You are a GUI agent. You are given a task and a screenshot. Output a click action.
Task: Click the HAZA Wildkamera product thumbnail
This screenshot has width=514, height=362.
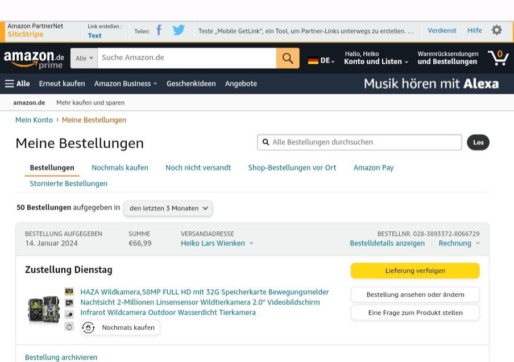tap(44, 310)
